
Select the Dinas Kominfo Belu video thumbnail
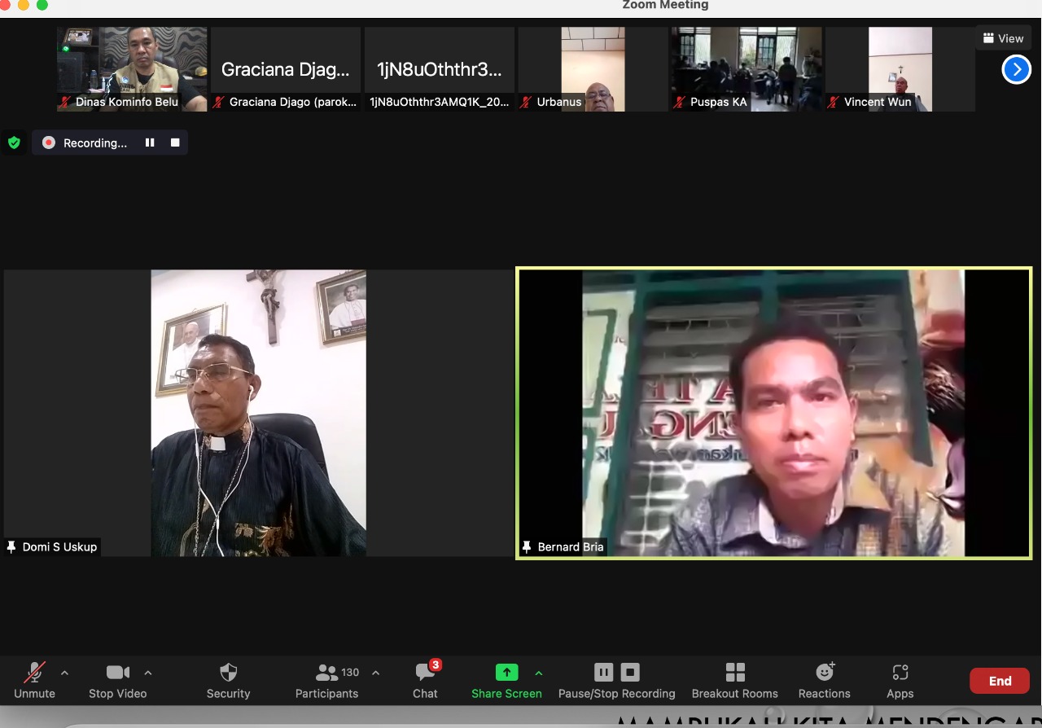click(132, 69)
